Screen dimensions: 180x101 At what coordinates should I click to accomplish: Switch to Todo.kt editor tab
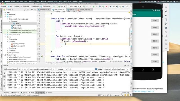71,10
